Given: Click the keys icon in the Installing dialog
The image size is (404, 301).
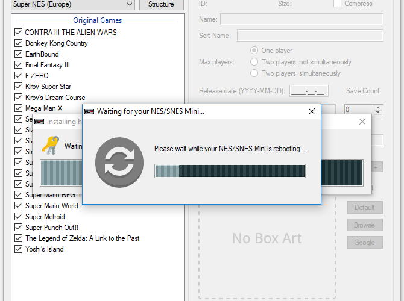Looking at the screenshot, I should click(51, 146).
